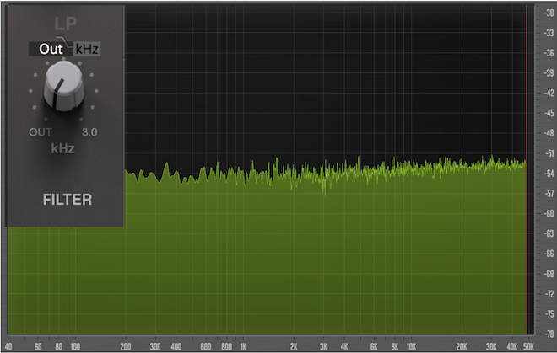The image size is (557, 353).
Task: Click the 3.0 maximum label under knob
Action: pos(89,132)
